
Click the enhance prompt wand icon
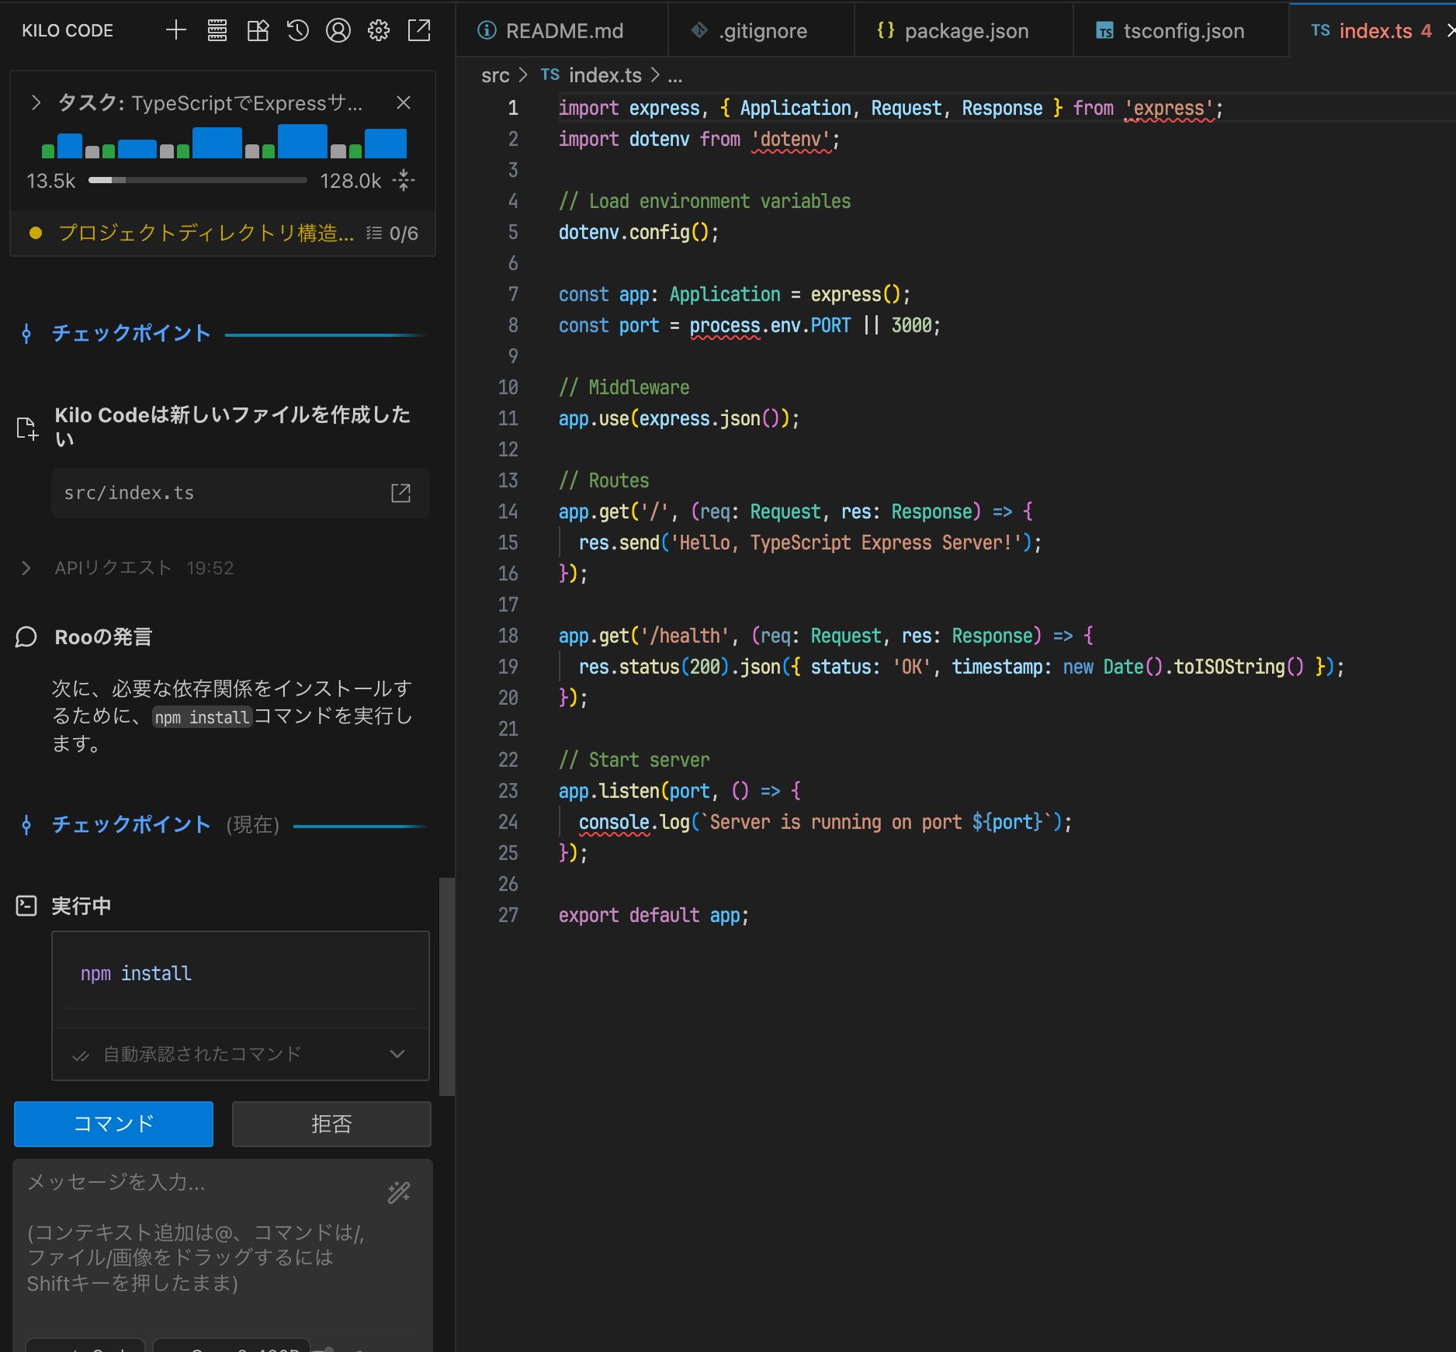click(x=399, y=1192)
